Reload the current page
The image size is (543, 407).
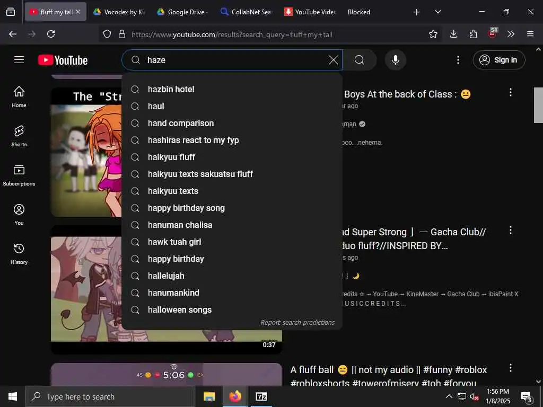(51, 34)
